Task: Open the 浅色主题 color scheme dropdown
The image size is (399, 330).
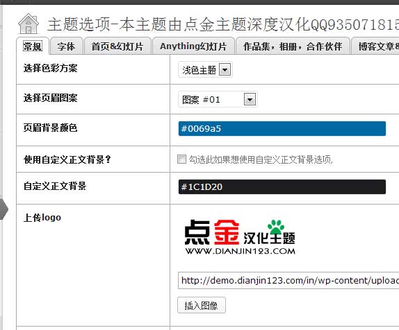Action: tap(205, 69)
